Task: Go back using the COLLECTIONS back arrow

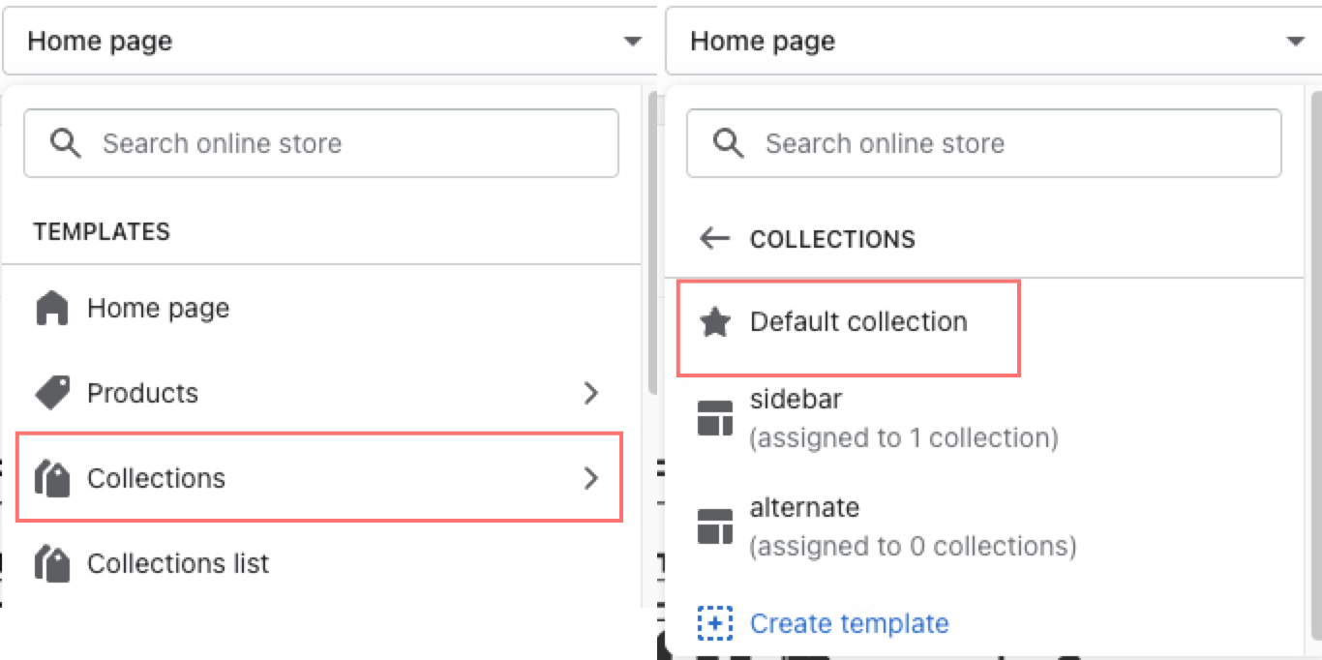Action: tap(714, 238)
